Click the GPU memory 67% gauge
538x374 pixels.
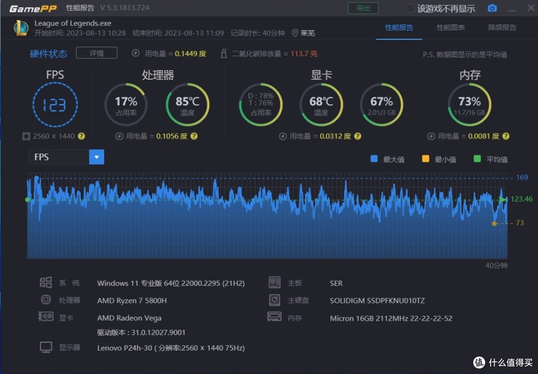click(x=382, y=105)
